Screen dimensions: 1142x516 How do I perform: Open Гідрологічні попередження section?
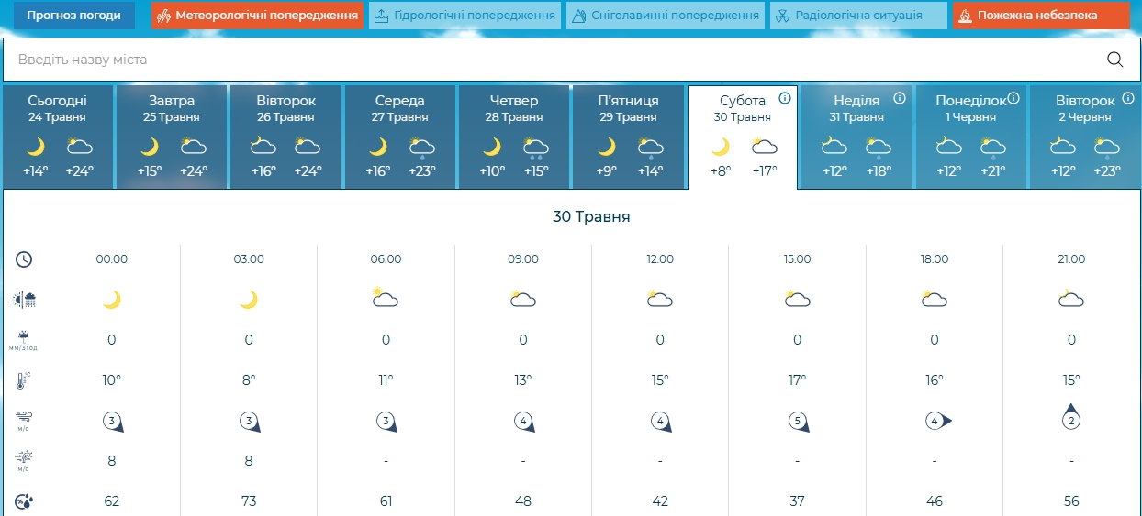(465, 16)
